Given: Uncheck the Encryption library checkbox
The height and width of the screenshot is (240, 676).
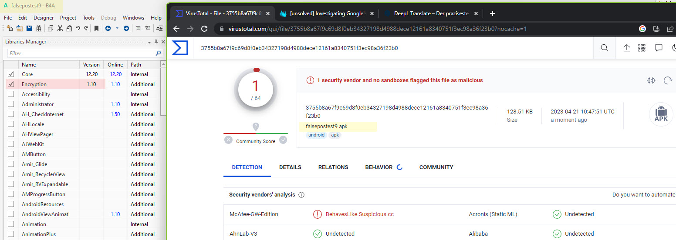Looking at the screenshot, I should (11, 84).
